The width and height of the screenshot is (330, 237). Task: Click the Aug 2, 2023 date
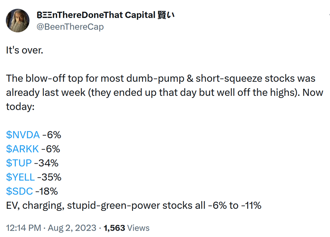pyautogui.click(x=72, y=228)
